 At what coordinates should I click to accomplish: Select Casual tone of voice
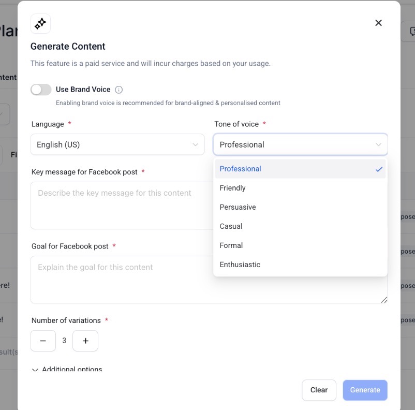coord(300,226)
